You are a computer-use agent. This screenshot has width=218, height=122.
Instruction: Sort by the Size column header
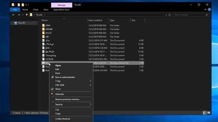tap(133, 20)
